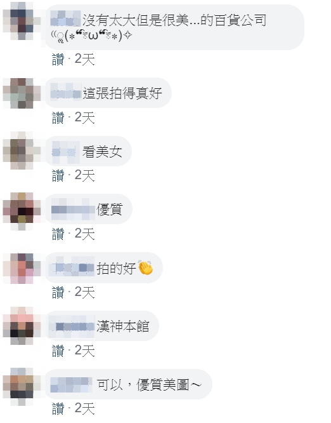The image size is (331, 423).
Task: Click the 2天 timestamp under 漢神本館
Action: (x=84, y=351)
